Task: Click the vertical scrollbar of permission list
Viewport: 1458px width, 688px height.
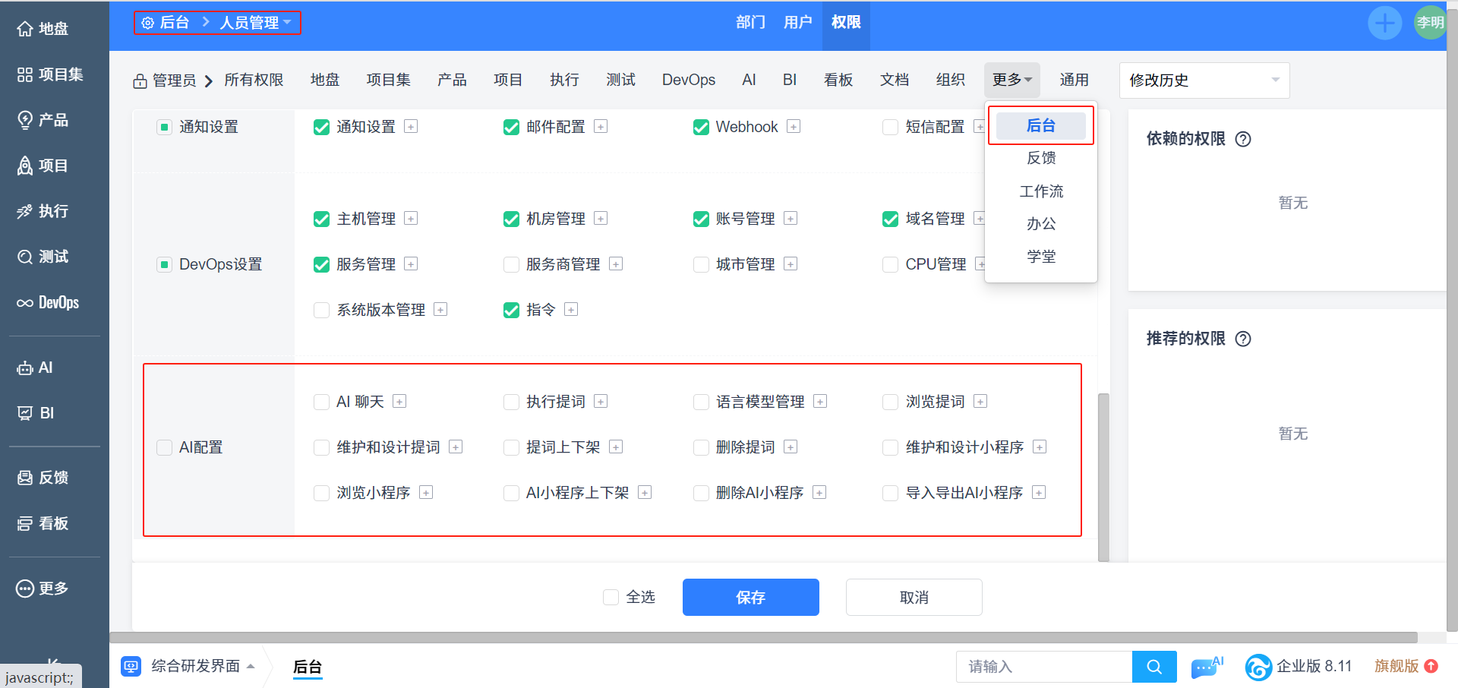Action: [1103, 477]
